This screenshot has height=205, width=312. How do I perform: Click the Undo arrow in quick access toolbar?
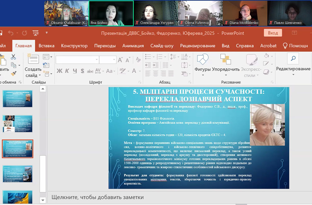(x=11, y=33)
